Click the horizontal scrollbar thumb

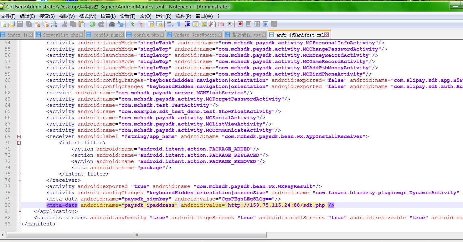[x=136, y=235]
